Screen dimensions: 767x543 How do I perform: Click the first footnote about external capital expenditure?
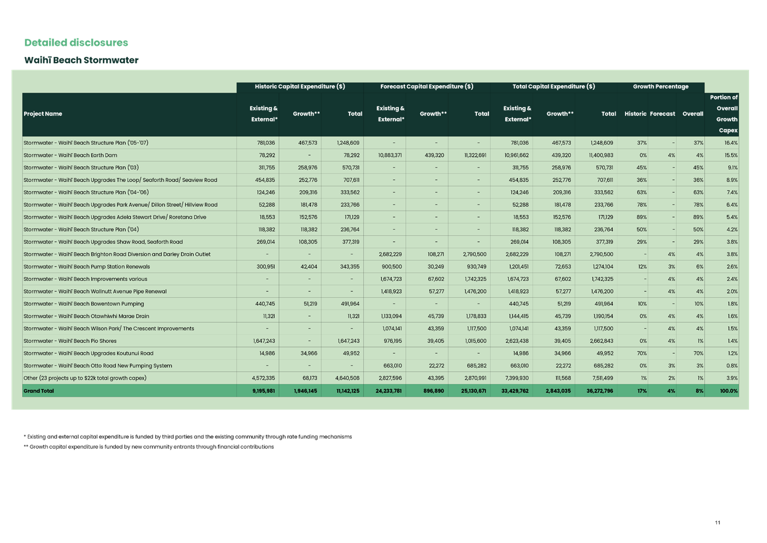(x=188, y=437)
